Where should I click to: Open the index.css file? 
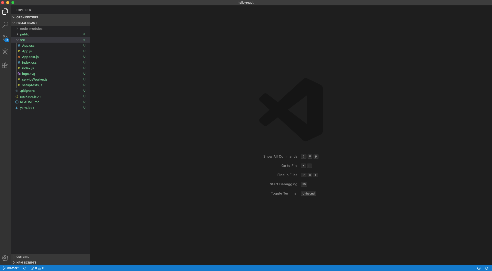[51, 62]
